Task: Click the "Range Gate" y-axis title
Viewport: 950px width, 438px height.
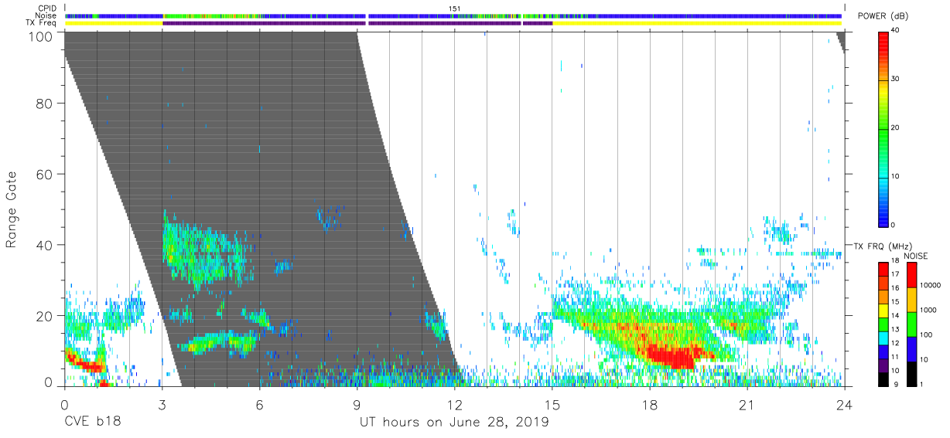Action: pos(12,209)
